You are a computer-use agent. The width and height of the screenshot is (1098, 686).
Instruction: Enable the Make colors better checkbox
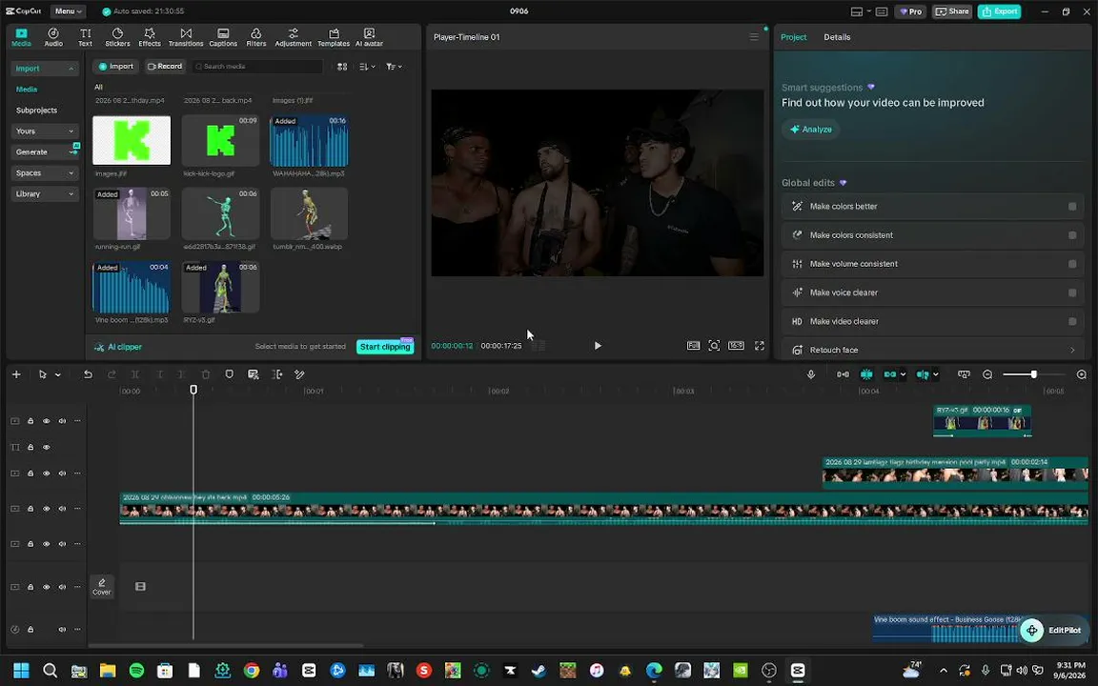[x=1072, y=207]
